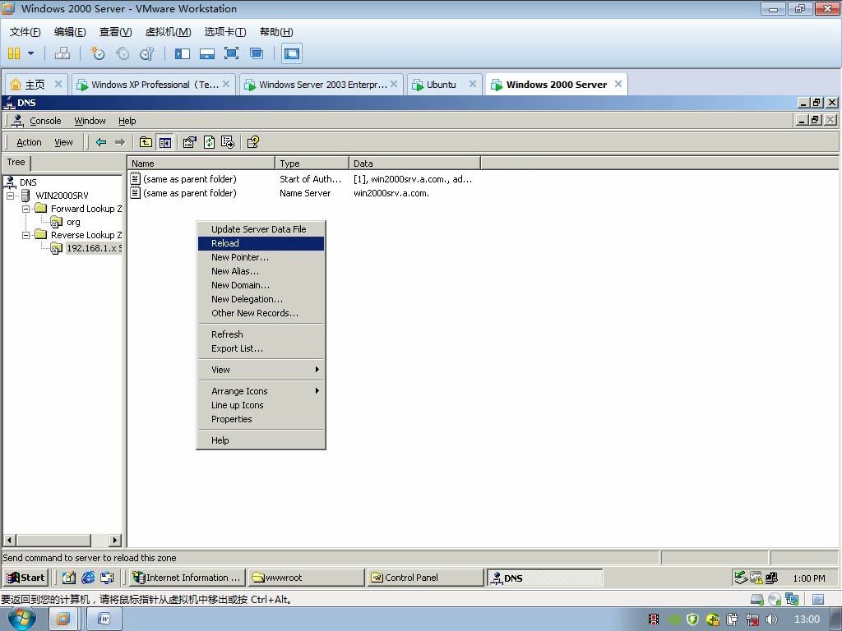Choose New Pointer... in the context menu
842x631 pixels.
(x=261, y=257)
